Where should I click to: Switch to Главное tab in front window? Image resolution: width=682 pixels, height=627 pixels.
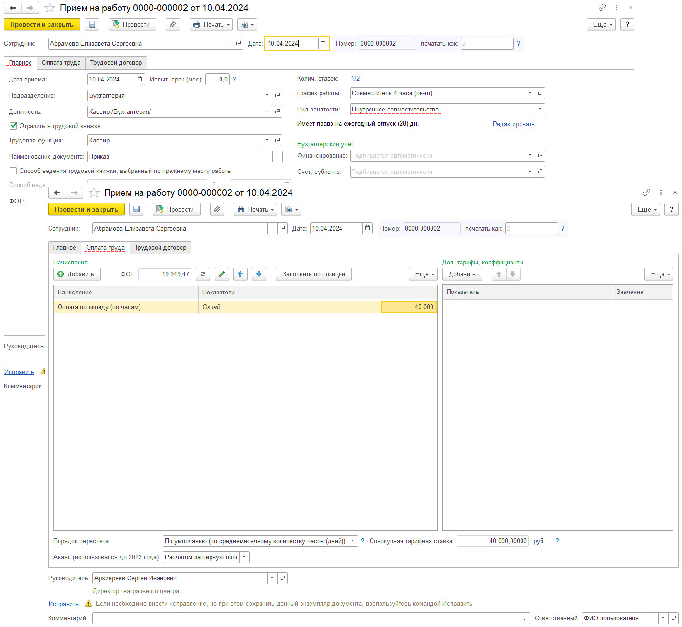65,248
